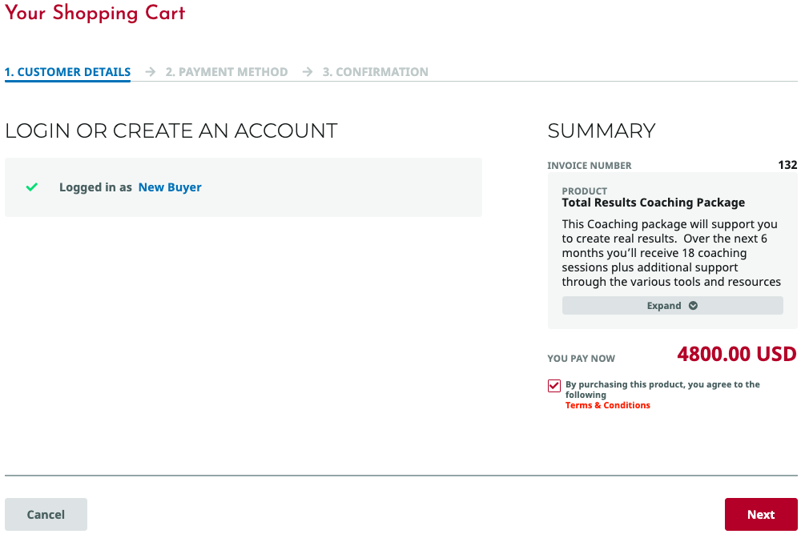The width and height of the screenshot is (801, 534).
Task: Click the arrow icon before Confirmation step
Action: tap(308, 72)
